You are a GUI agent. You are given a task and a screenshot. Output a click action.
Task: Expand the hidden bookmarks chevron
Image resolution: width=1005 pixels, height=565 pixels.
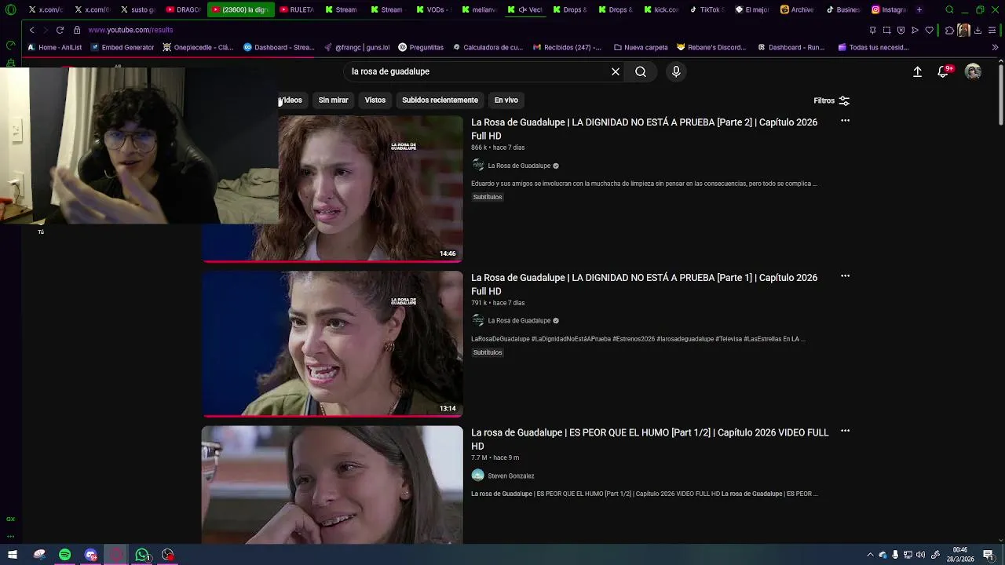coord(995,47)
